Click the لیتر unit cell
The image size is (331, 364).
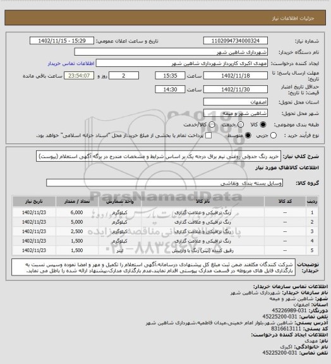pos(120,250)
